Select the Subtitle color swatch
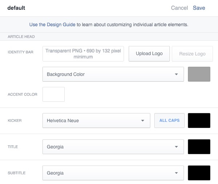 pos(199,173)
